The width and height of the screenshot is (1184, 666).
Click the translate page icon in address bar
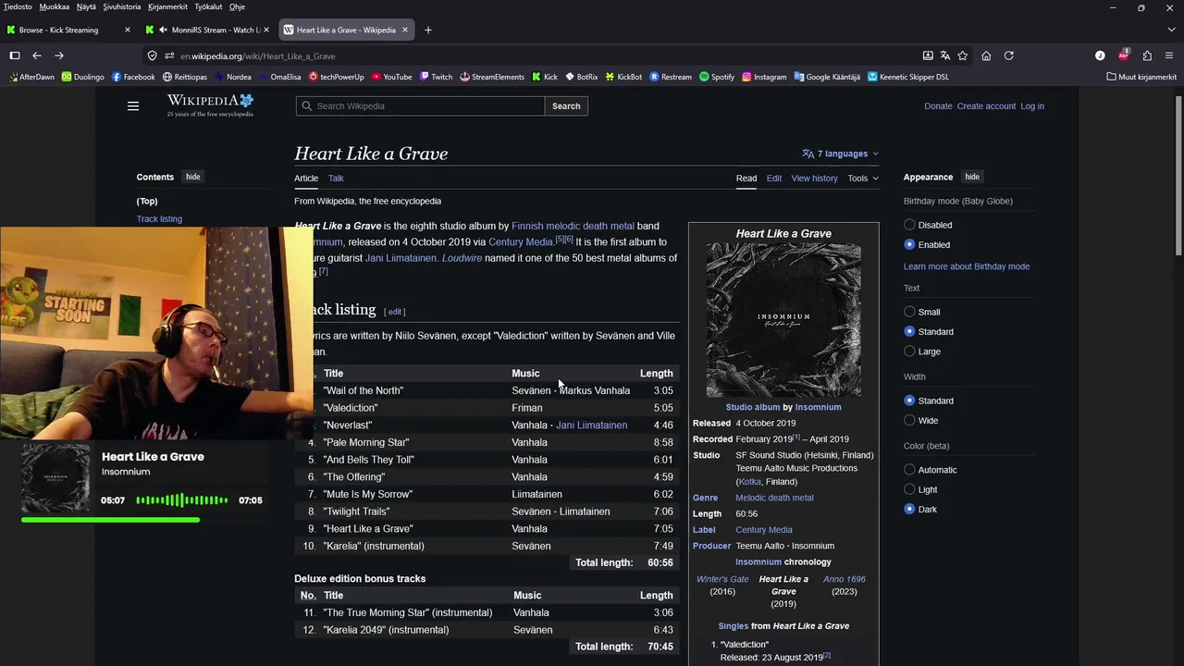coord(945,55)
